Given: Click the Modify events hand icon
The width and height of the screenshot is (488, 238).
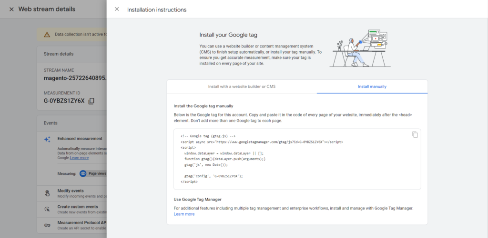Looking at the screenshot, I should click(47, 193).
